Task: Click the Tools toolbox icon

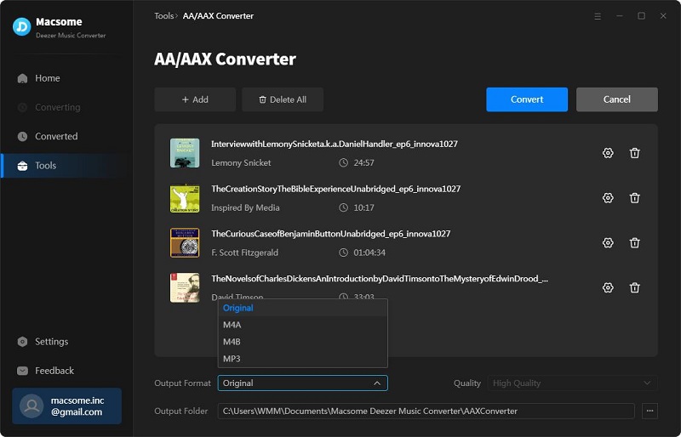Action: coord(22,166)
